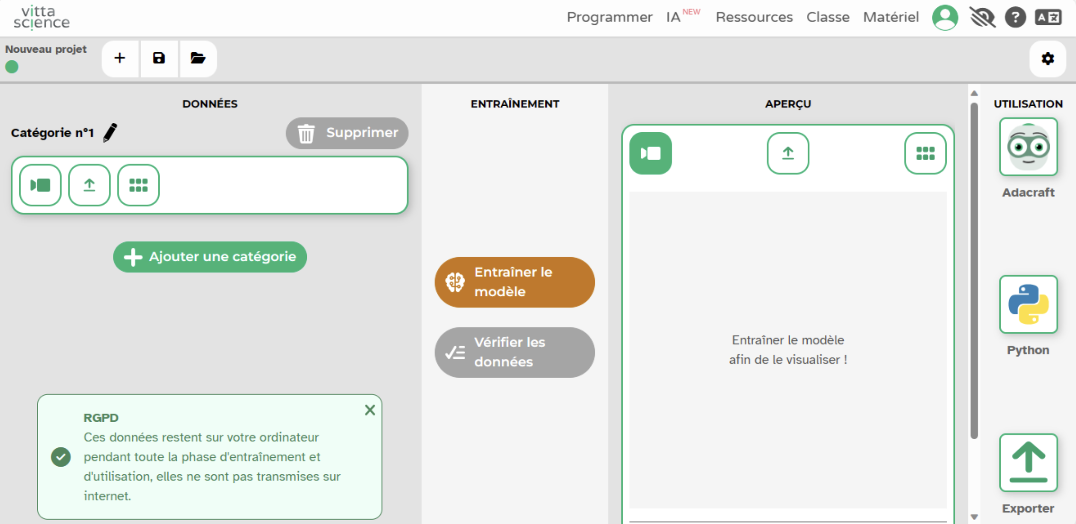This screenshot has width=1076, height=524.
Task: Open the Ressources menu
Action: (x=754, y=17)
